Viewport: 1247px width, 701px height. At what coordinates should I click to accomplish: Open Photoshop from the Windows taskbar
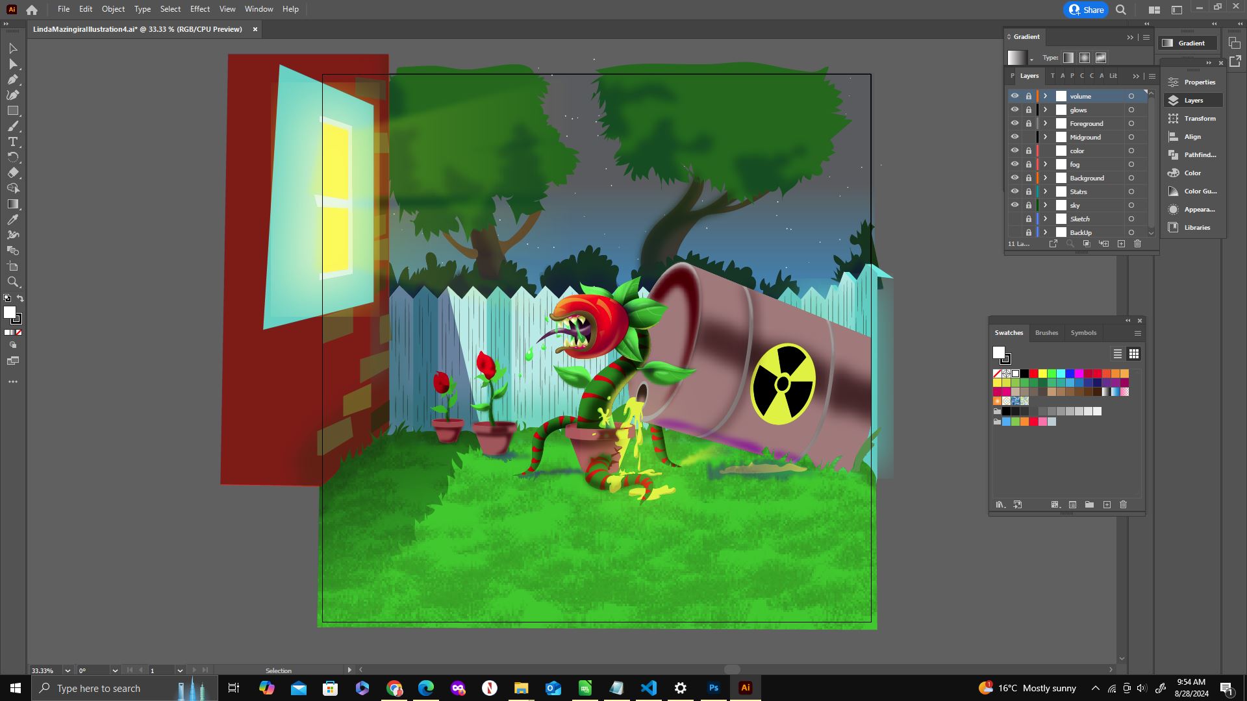[x=714, y=688]
